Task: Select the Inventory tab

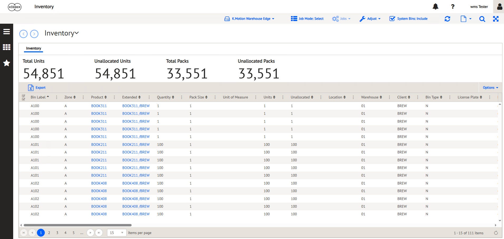Action: coord(33,48)
